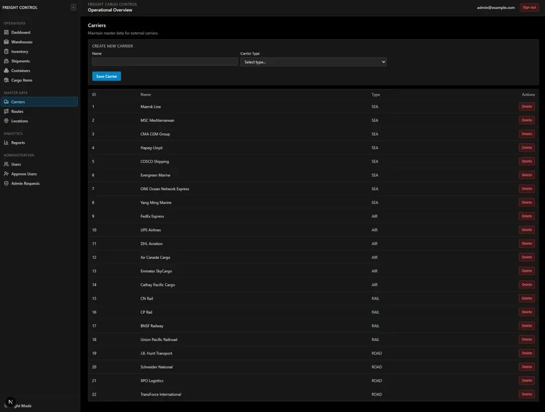Click the Inventory clipboard icon

tap(6, 51)
